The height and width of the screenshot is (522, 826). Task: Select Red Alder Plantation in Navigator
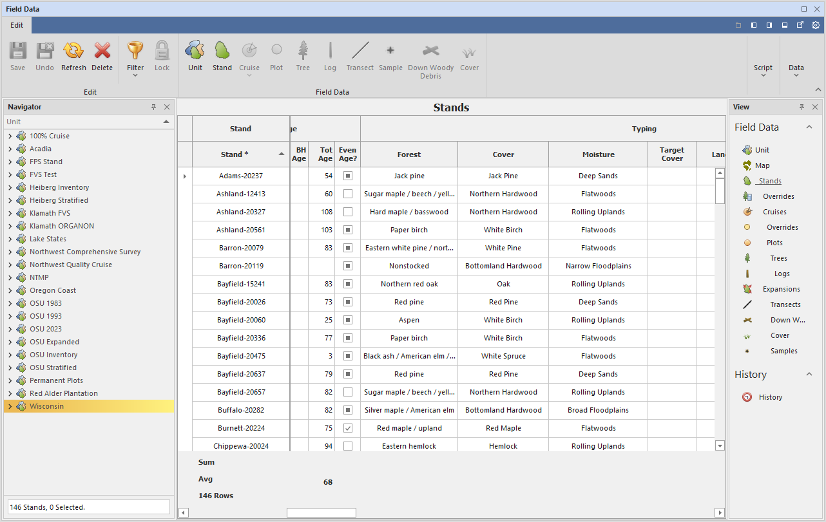pos(64,393)
